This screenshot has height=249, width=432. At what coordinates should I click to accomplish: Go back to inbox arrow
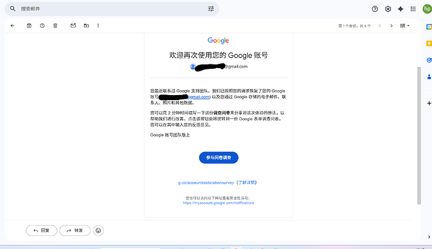[x=13, y=26]
